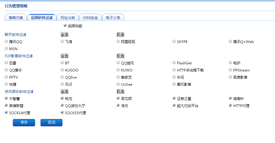Image resolution: width=275 pixels, height=143 pixels.
Task: Click the 聊天软件过滤 section label
Action: 15,35
